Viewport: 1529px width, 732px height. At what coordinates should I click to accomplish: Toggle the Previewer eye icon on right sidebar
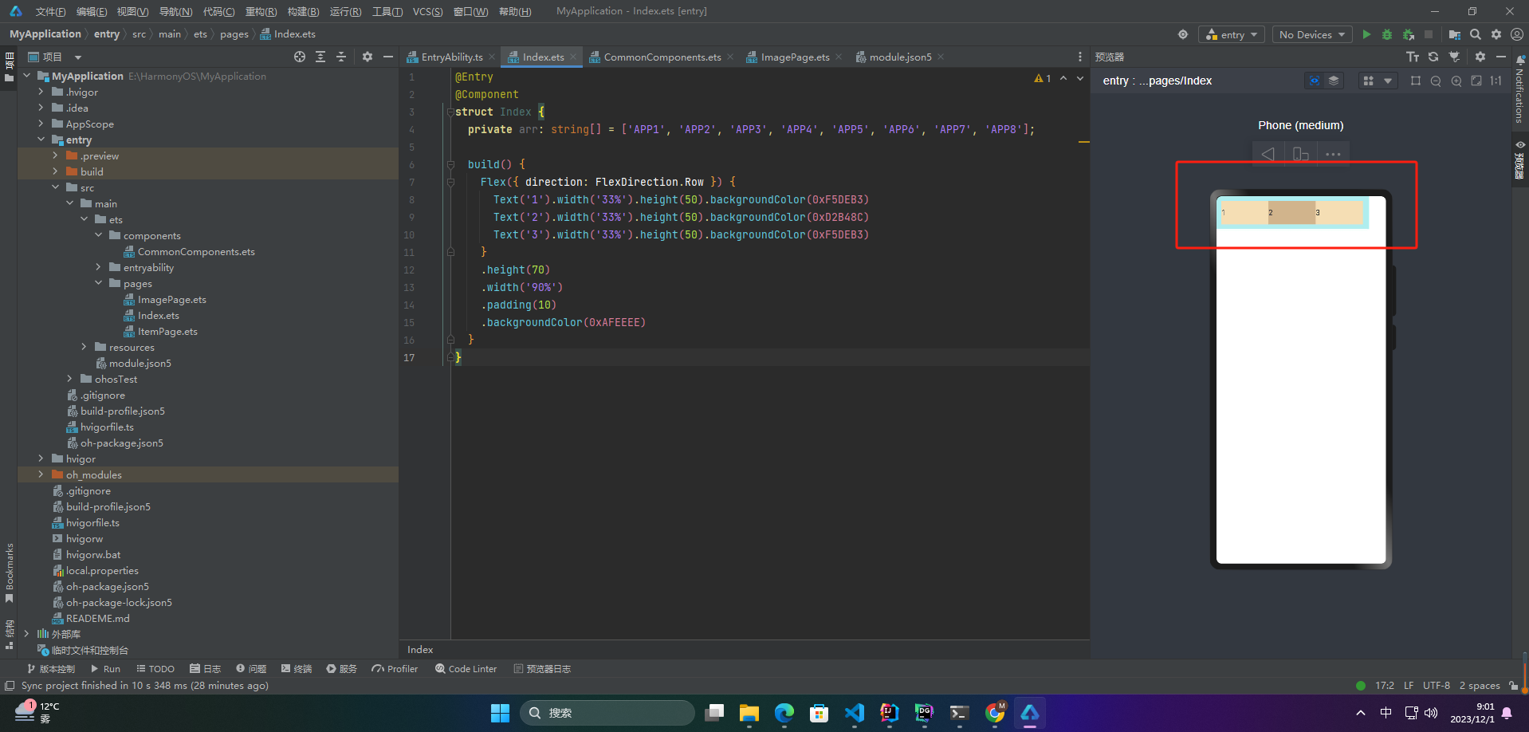pyautogui.click(x=1520, y=144)
